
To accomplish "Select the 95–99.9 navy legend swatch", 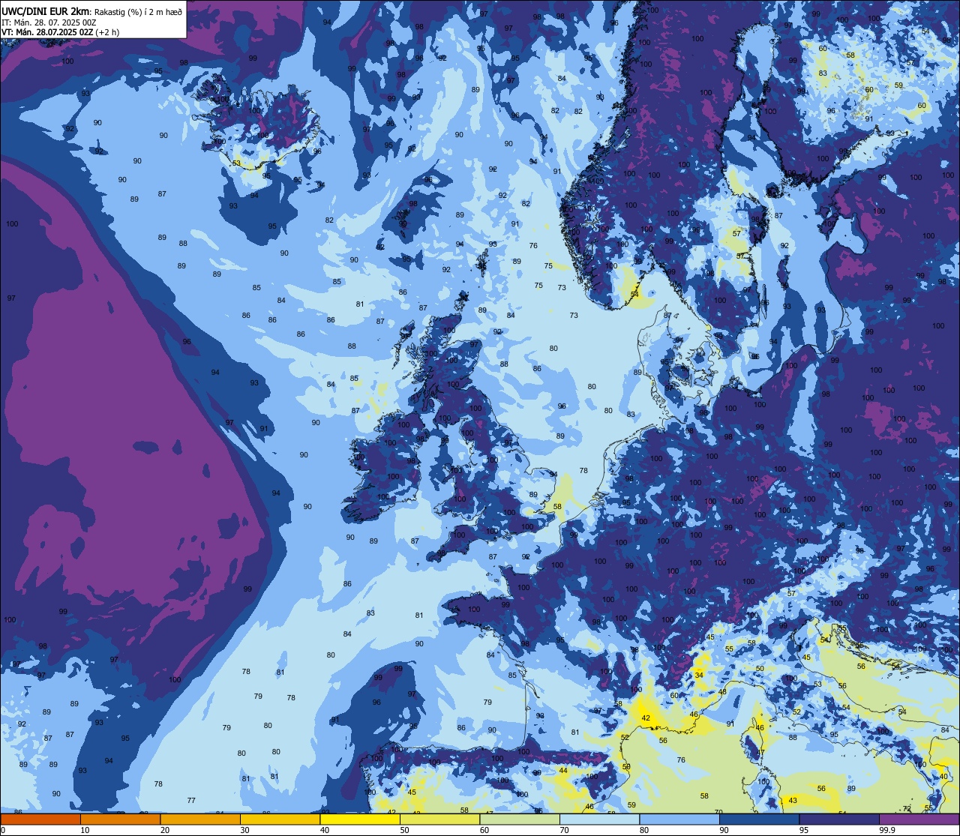I will pos(839,820).
